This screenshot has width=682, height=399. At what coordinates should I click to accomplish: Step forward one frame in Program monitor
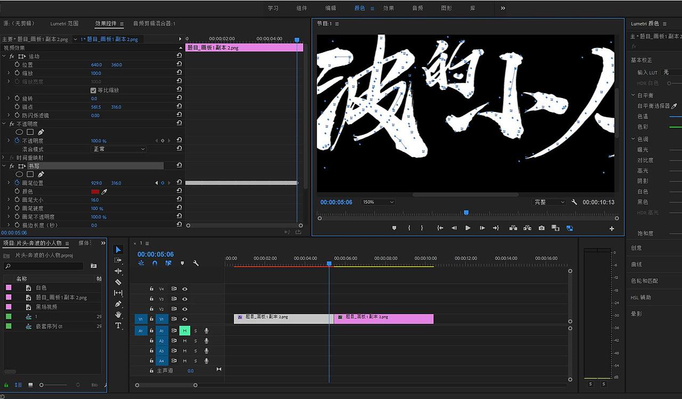tap(482, 228)
